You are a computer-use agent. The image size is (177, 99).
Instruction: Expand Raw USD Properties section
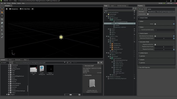[138, 67]
